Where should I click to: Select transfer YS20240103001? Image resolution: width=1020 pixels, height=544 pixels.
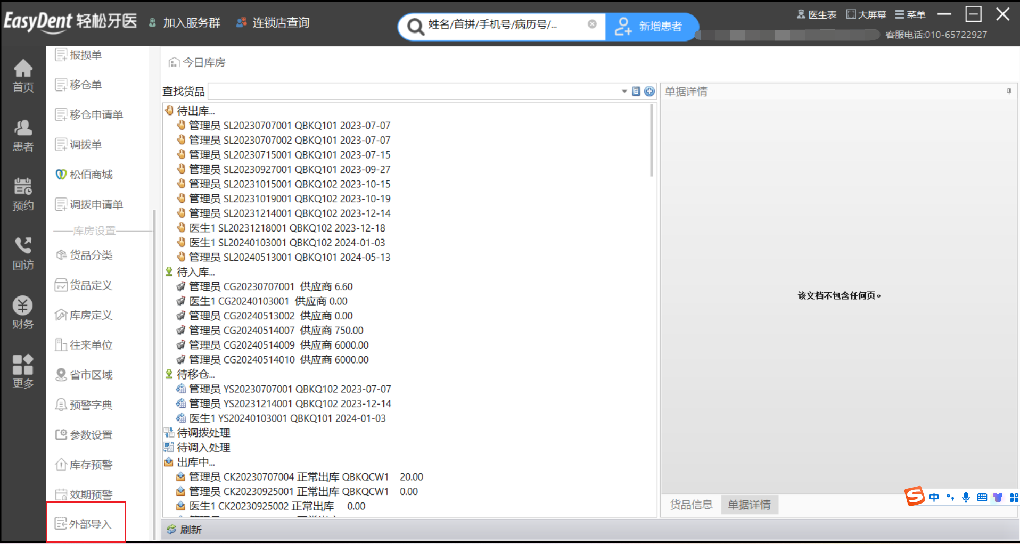coord(281,418)
